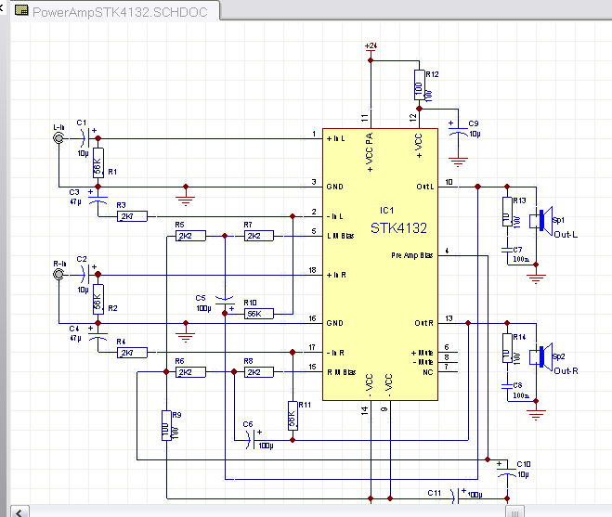Viewport: 612px width, 517px height.
Task: Click ground symbol on pin 3 GND net
Action: pyautogui.click(x=186, y=200)
